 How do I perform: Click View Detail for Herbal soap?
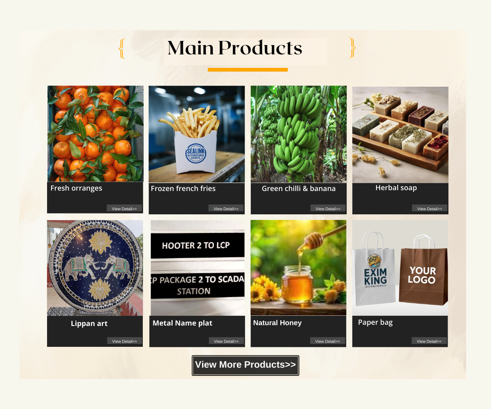[x=430, y=208]
